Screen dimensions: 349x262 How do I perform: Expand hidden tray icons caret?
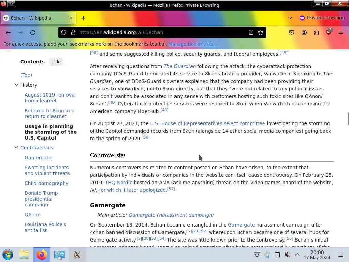[297, 254]
